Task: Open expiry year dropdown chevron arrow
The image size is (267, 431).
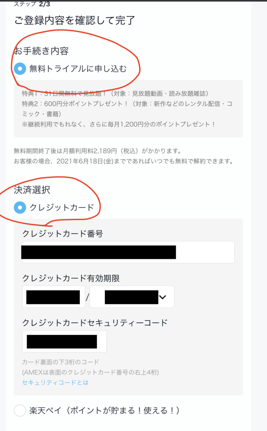Action: pos(162,297)
